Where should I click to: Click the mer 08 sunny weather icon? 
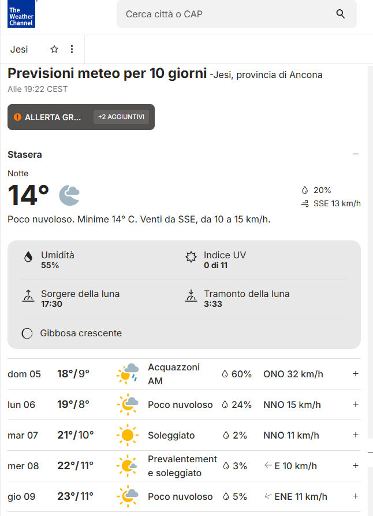coord(127,466)
